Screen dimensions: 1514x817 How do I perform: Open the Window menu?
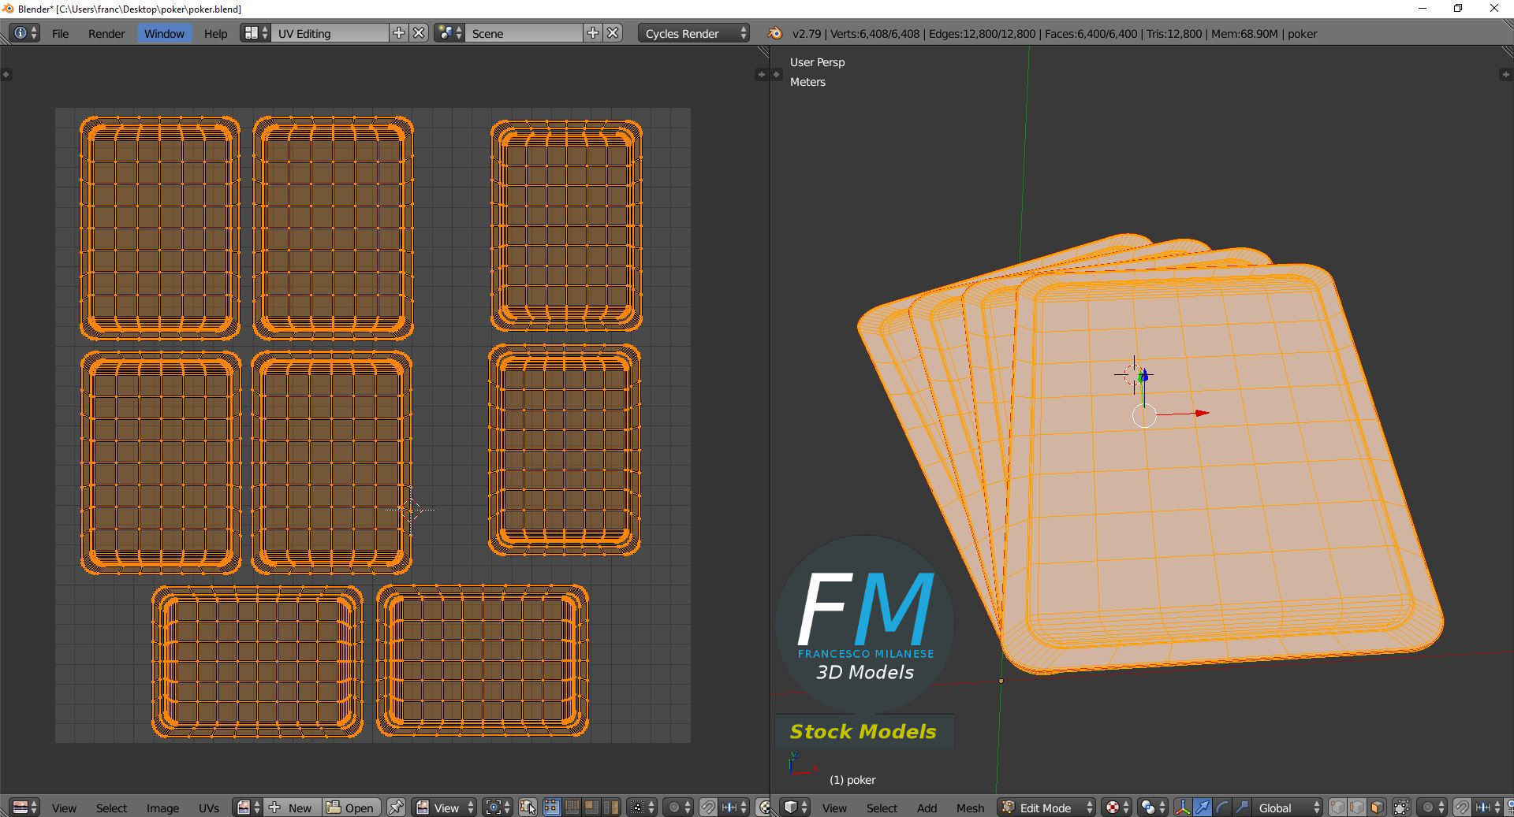[x=164, y=33]
